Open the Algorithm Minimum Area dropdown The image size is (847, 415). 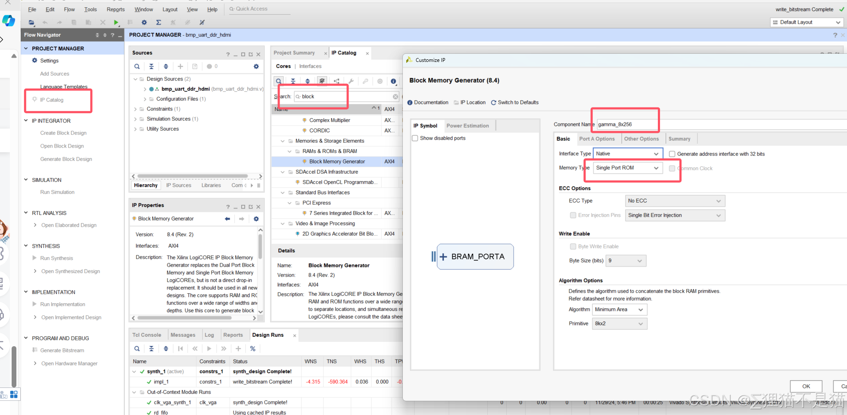pos(620,310)
